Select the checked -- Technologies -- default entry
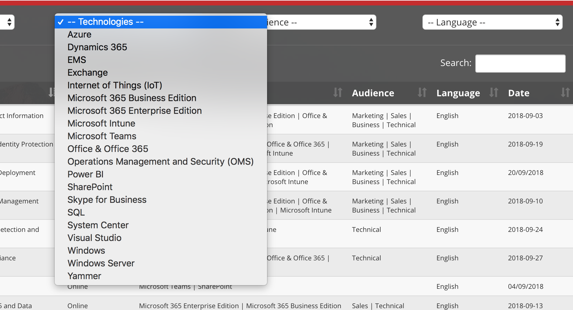The height and width of the screenshot is (310, 573). coord(161,22)
